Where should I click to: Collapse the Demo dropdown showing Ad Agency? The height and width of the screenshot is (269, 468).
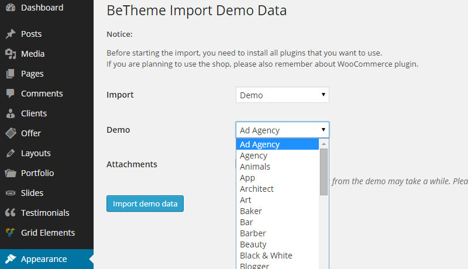282,130
